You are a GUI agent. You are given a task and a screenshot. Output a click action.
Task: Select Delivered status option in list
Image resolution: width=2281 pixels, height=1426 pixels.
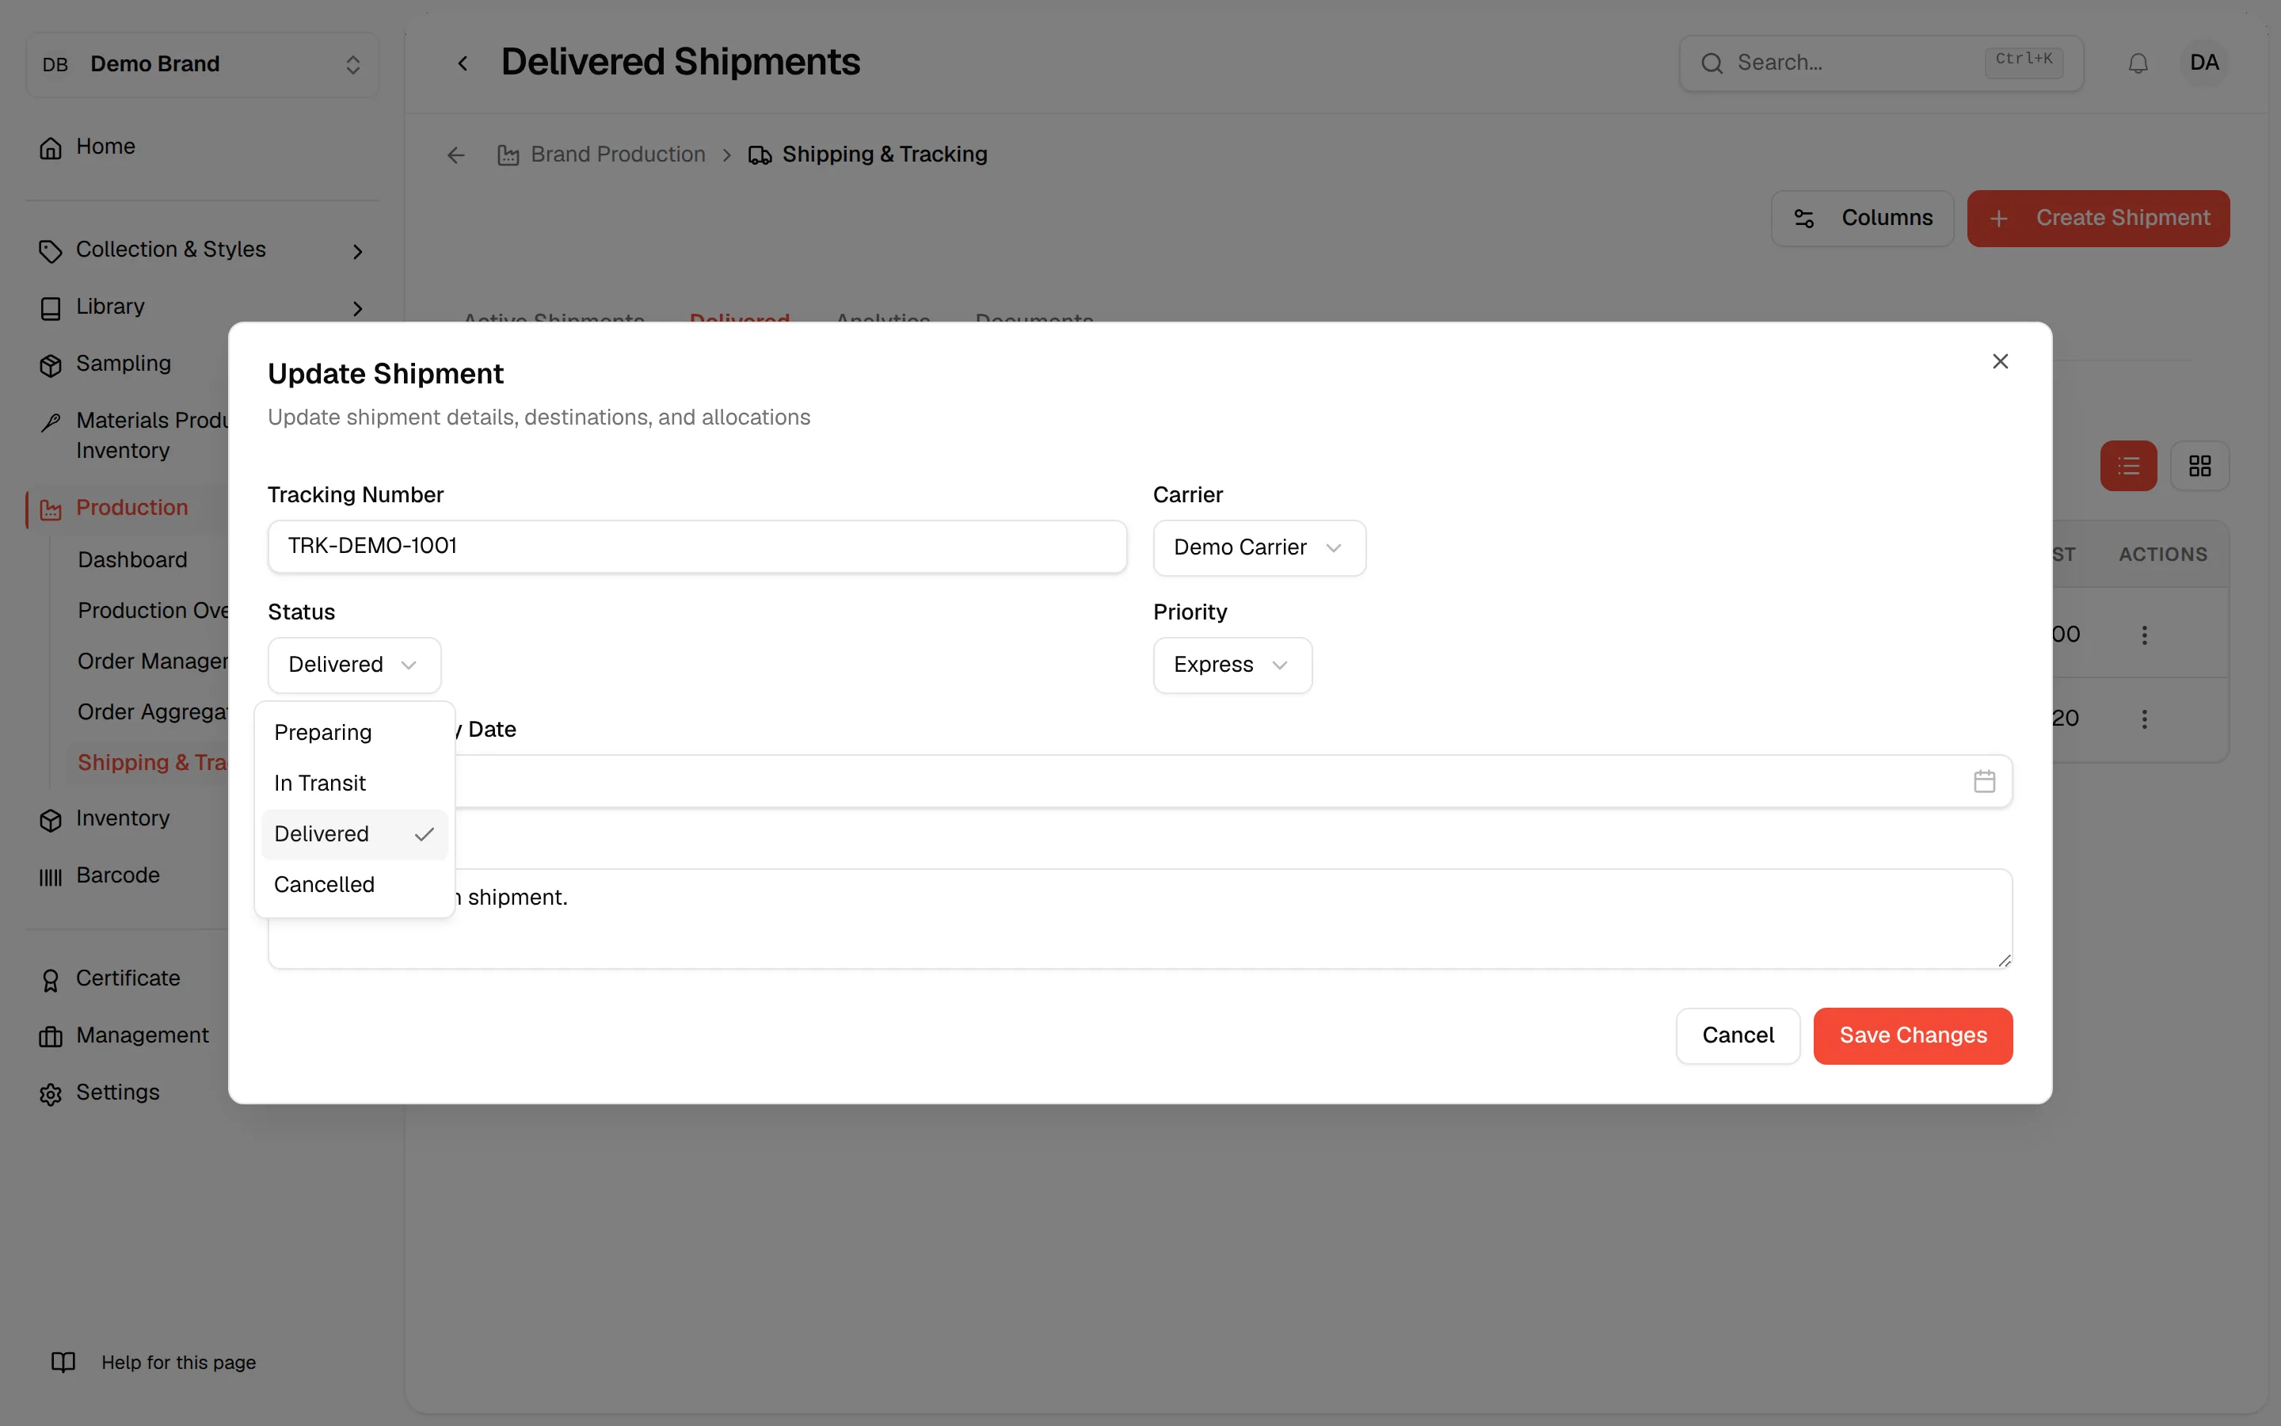pos(354,835)
